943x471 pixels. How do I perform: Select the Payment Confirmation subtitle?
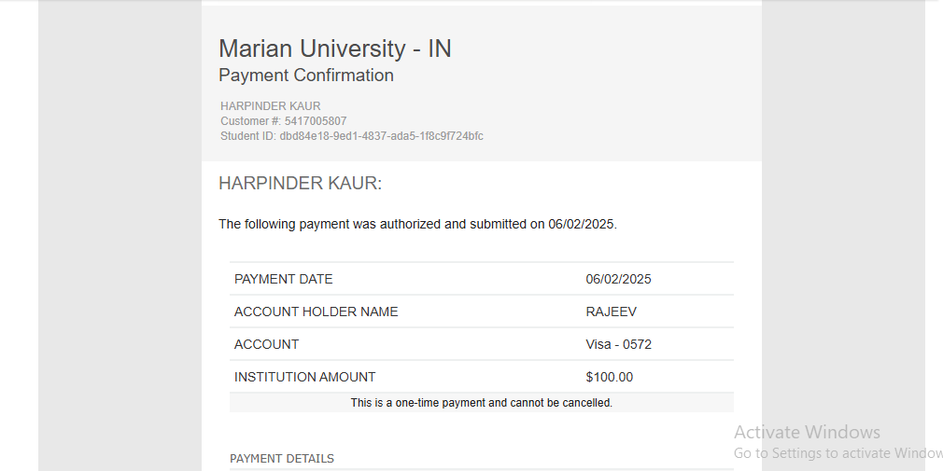[x=306, y=76]
